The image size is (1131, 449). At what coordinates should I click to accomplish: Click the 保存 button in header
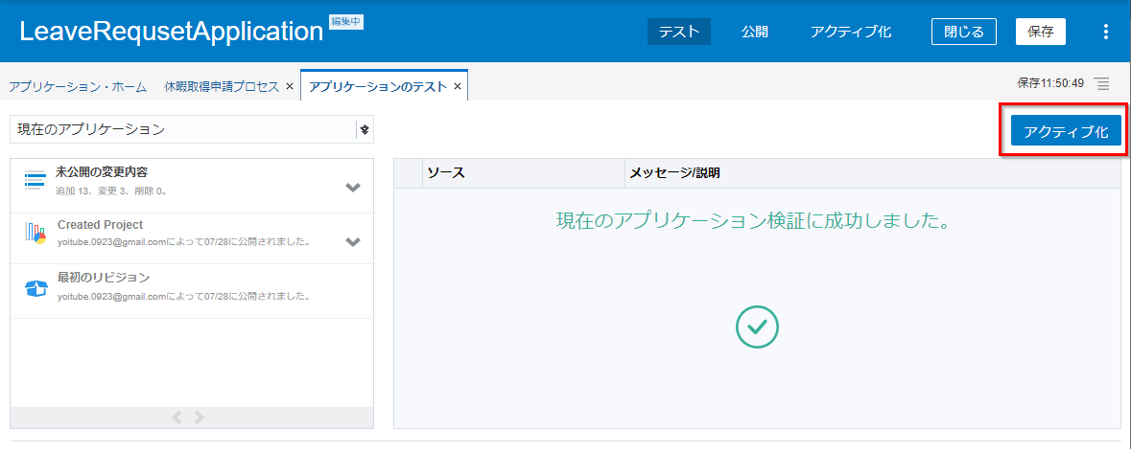(1041, 32)
